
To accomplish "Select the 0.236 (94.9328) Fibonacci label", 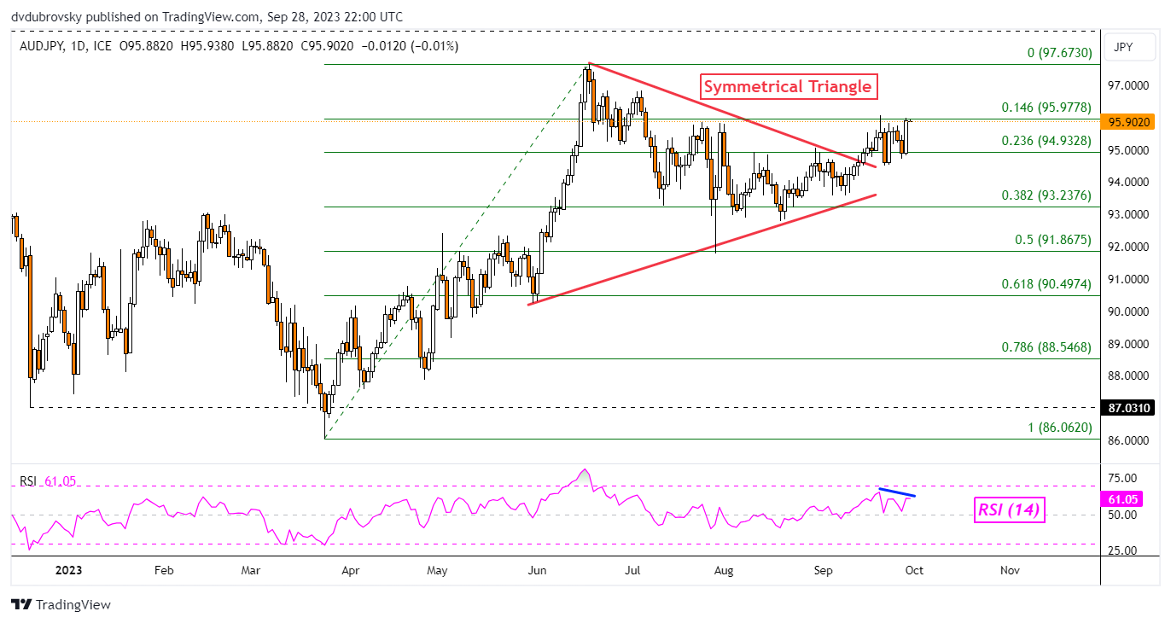I will click(x=1046, y=141).
